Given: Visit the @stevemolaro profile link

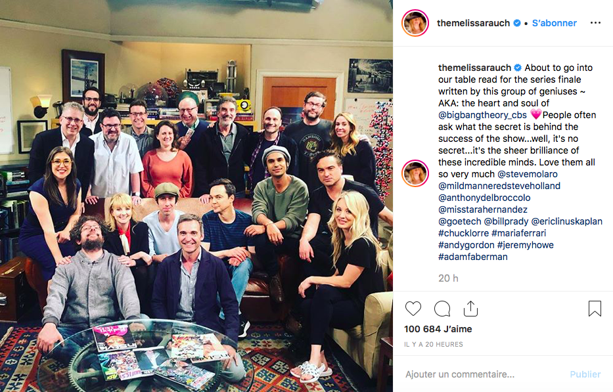Looking at the screenshot, I should 528,174.
